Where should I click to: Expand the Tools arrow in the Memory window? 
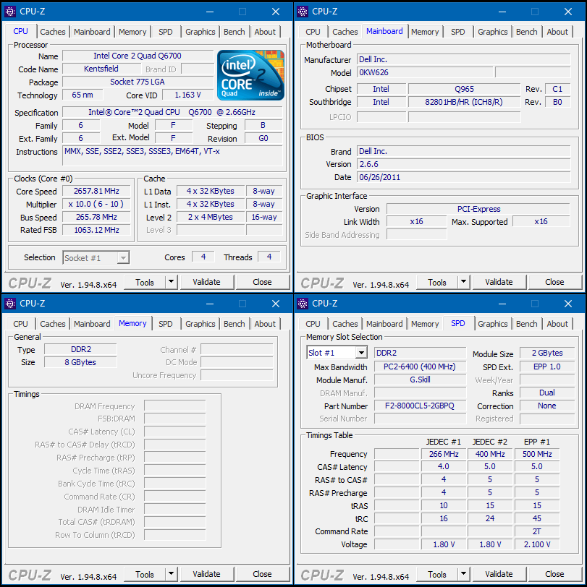coord(172,573)
